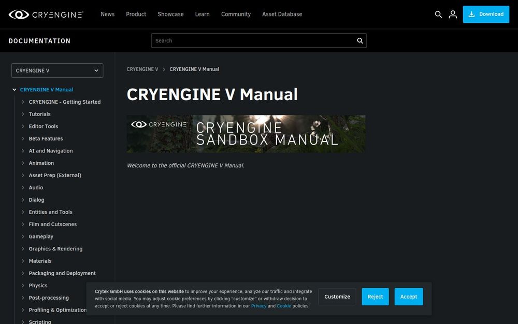Reject cookies in the banner
518x324 pixels.
pos(375,297)
